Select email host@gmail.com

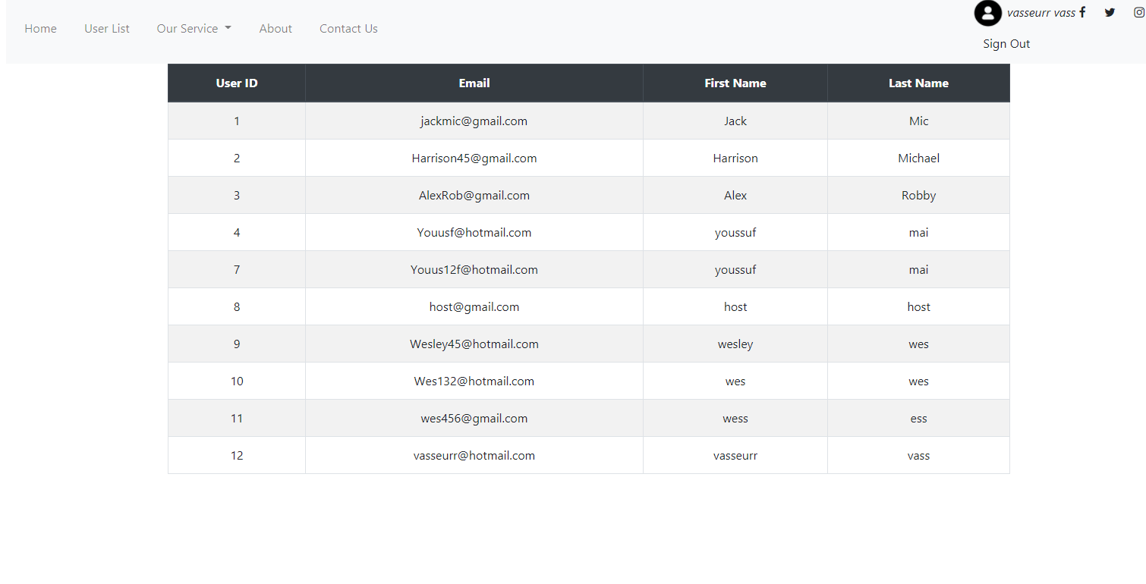pyautogui.click(x=474, y=307)
